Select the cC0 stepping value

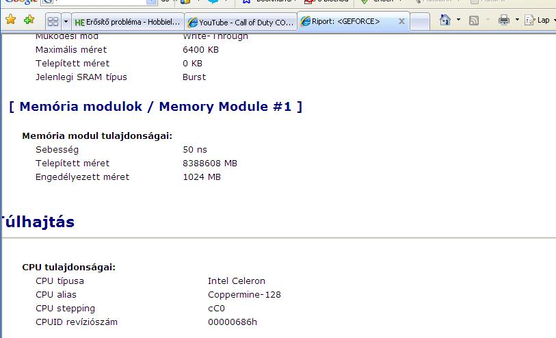coord(216,308)
